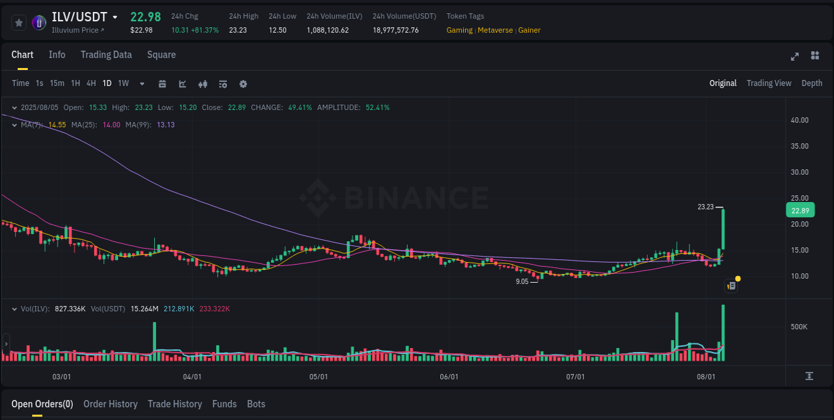Switch chart view to Depth
This screenshot has width=834, height=420.
click(811, 83)
